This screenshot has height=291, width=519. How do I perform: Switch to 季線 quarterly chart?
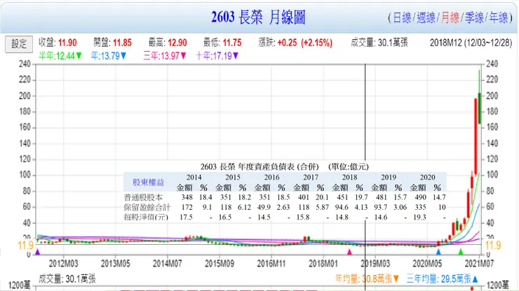[474, 17]
